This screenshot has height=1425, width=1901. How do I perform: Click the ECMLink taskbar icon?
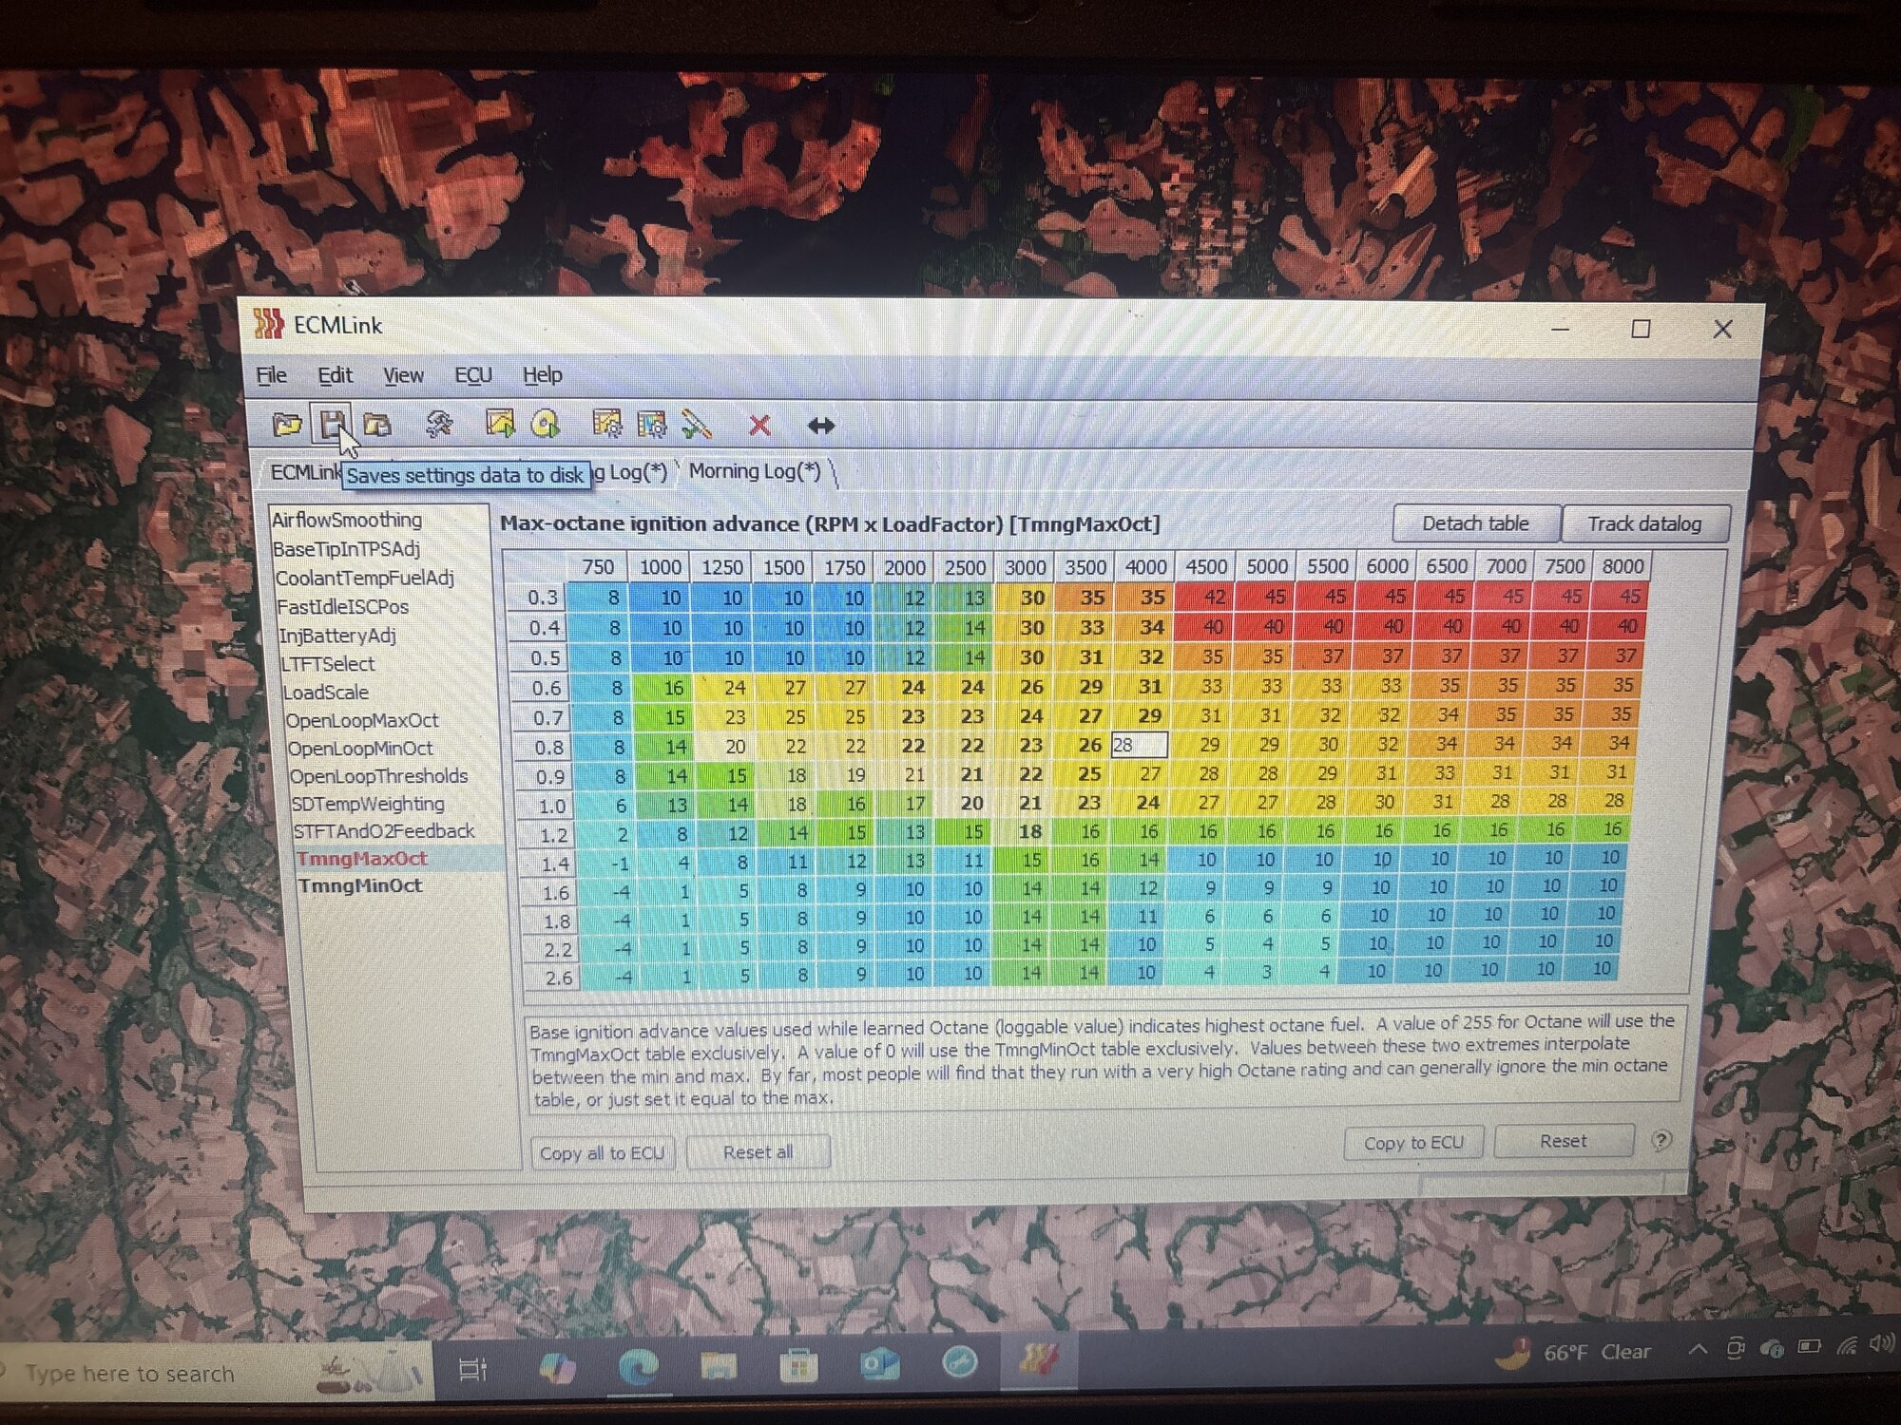[x=1038, y=1360]
